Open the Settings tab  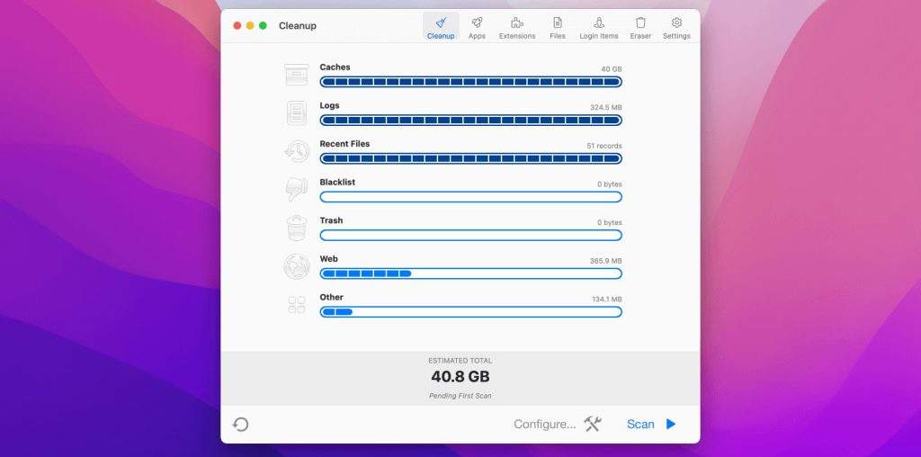click(x=676, y=27)
